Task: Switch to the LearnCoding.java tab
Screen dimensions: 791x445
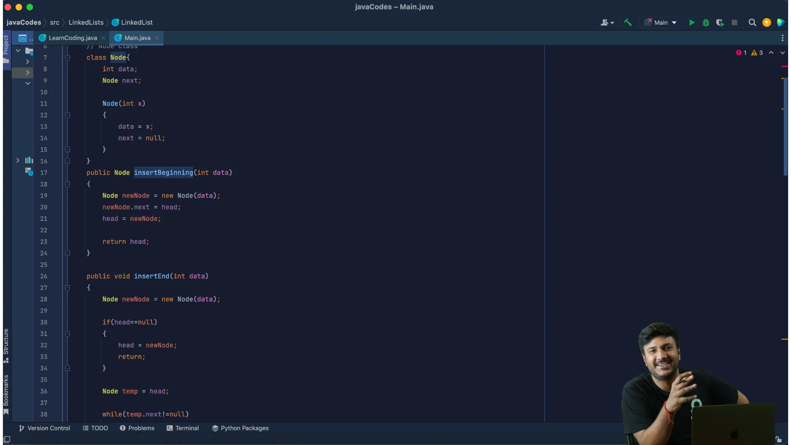Action: [73, 38]
